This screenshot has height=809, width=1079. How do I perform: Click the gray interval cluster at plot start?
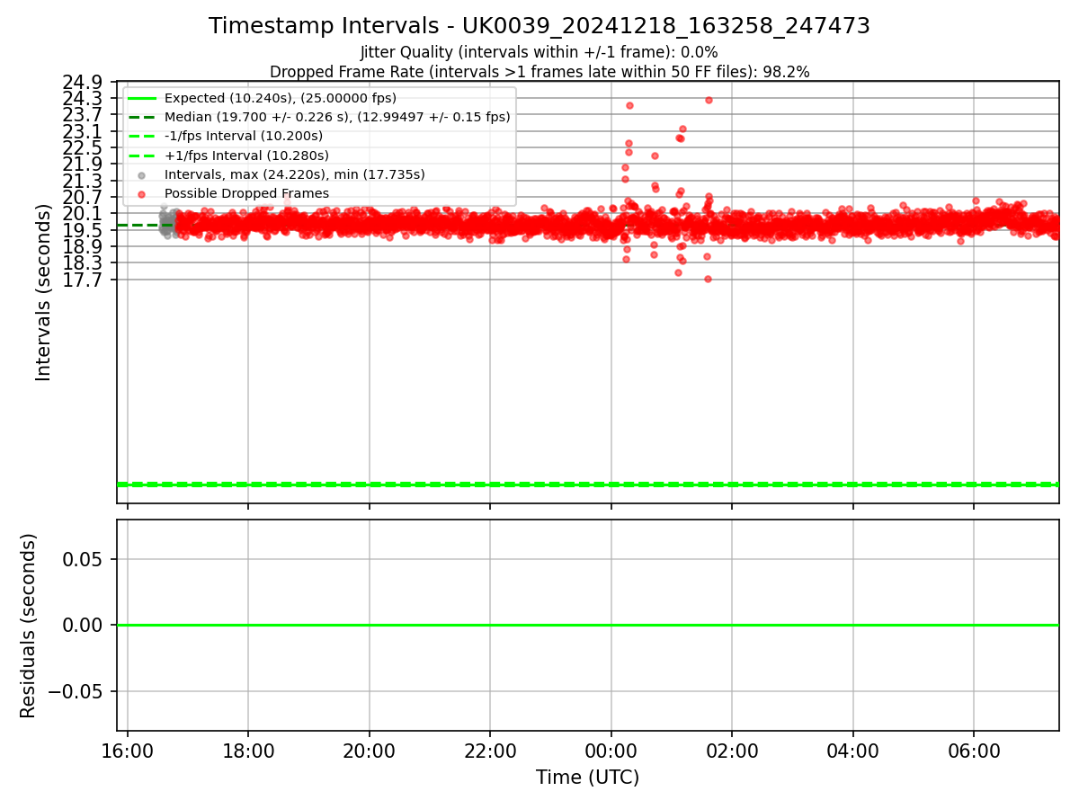pyautogui.click(x=166, y=224)
